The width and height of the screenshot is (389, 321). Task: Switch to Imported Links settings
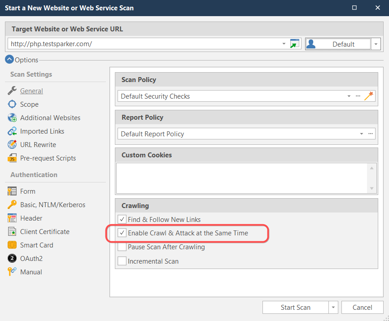[x=42, y=131]
